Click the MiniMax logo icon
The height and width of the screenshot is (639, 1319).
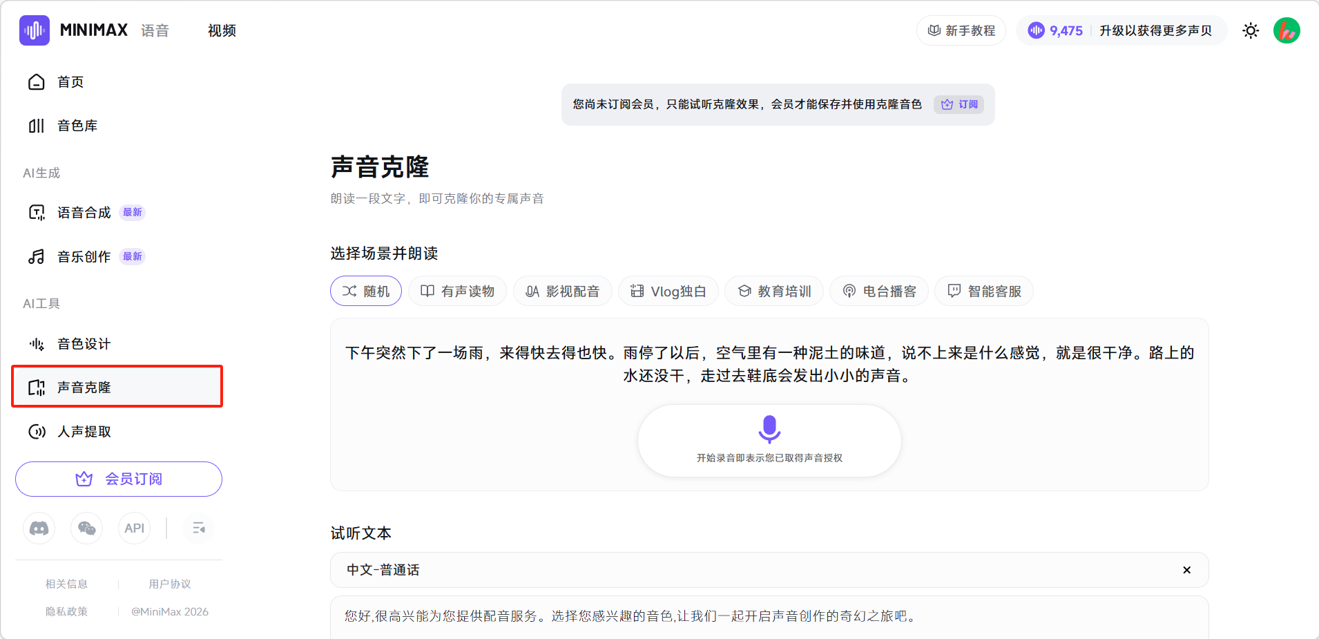coord(35,30)
